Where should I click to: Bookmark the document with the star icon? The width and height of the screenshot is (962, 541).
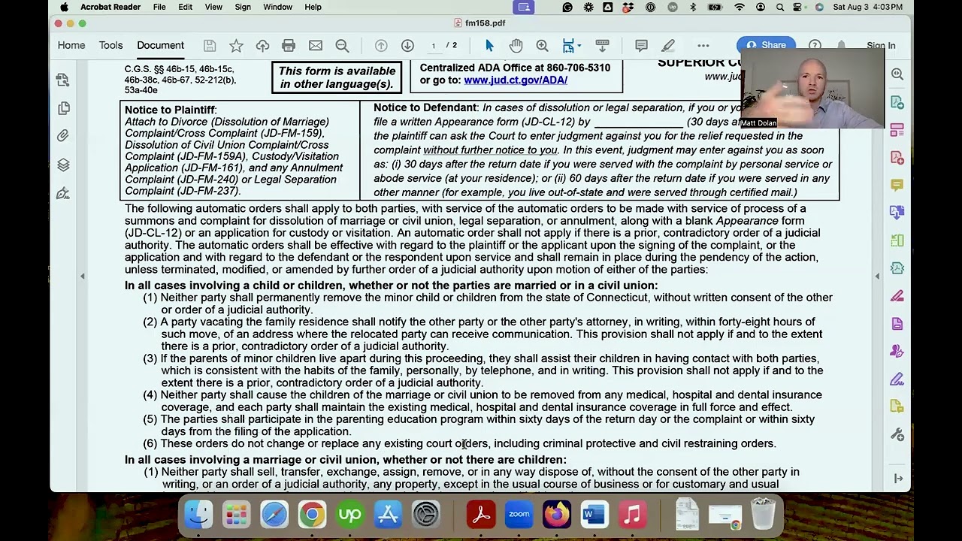[x=236, y=46]
